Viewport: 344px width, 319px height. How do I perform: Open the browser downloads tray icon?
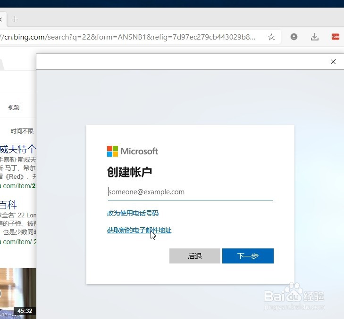[315, 37]
